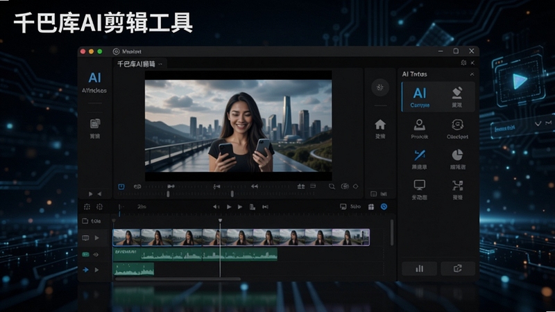Select the dashed crosshair tool at timeline left
Viewport: 555px width, 312px height.
pyautogui.click(x=87, y=207)
